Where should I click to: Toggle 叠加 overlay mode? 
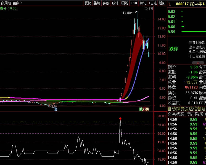[x=97, y=3]
